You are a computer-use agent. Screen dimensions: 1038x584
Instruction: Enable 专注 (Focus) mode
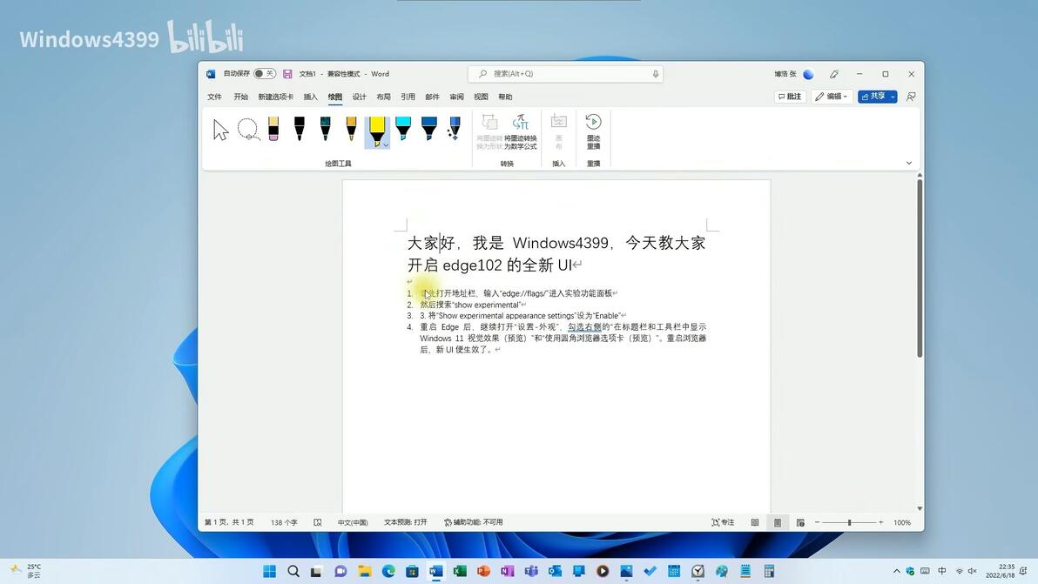723,522
